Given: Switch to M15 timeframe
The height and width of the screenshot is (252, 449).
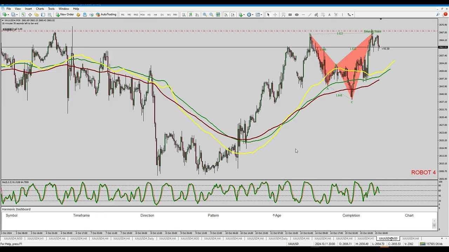Looking at the screenshot, I should [x=136, y=15].
